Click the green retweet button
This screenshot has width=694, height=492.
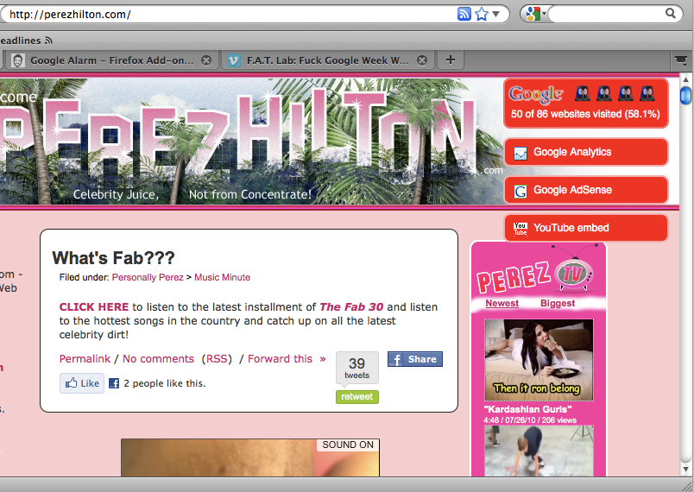click(357, 397)
